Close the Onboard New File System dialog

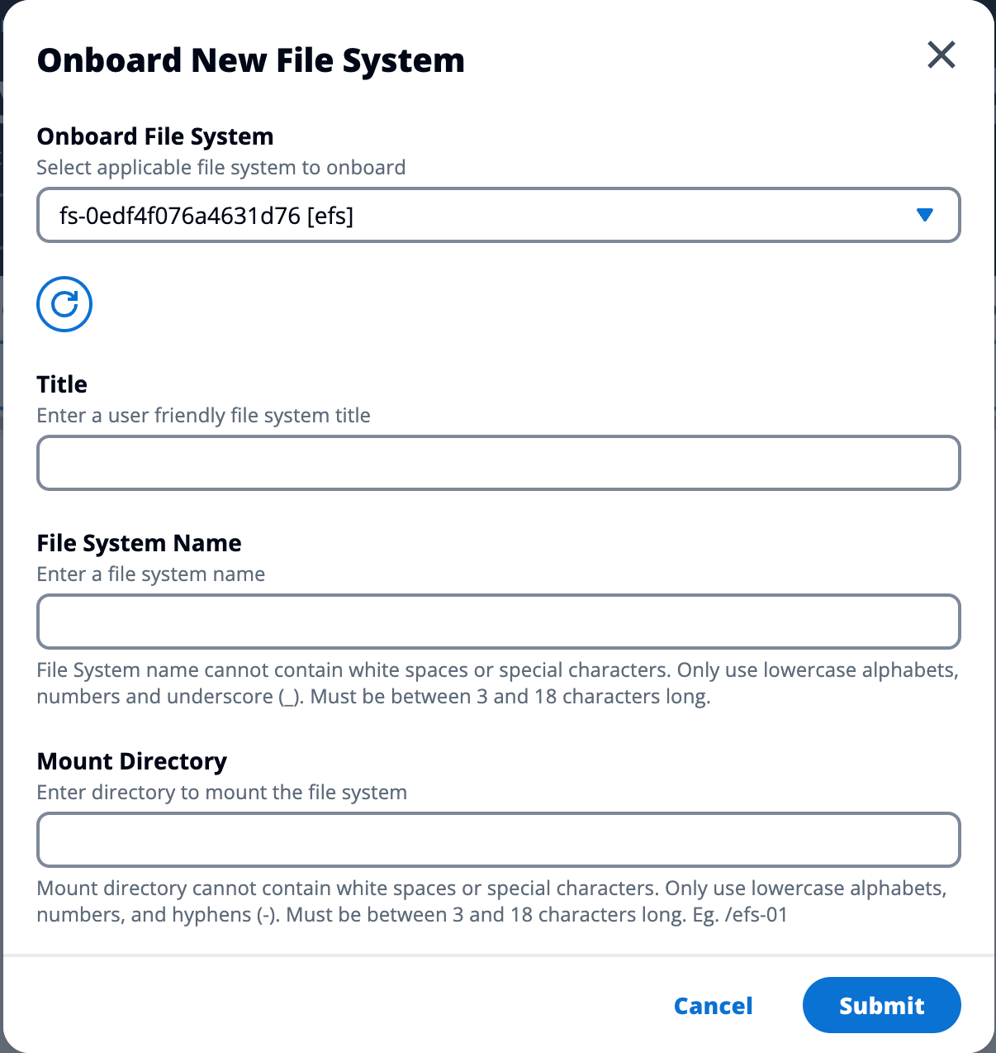point(941,55)
